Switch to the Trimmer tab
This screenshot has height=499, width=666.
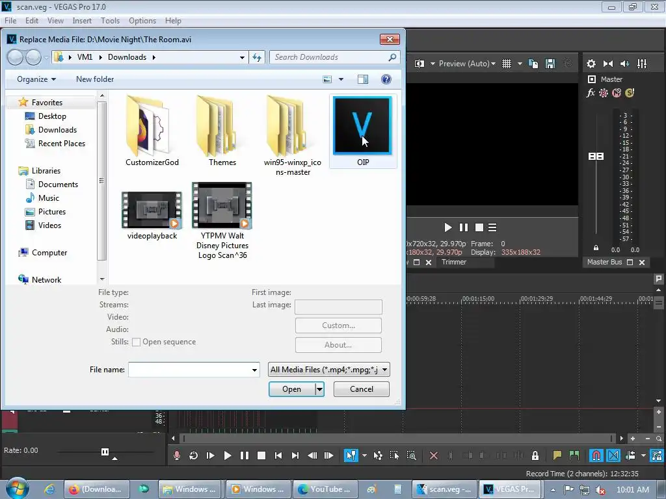tap(453, 262)
